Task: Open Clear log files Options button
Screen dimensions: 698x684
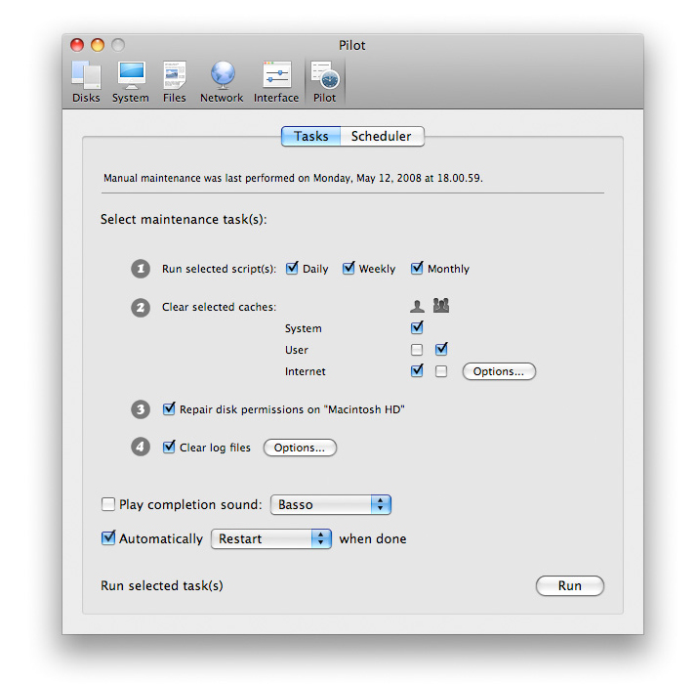Action: pos(300,448)
